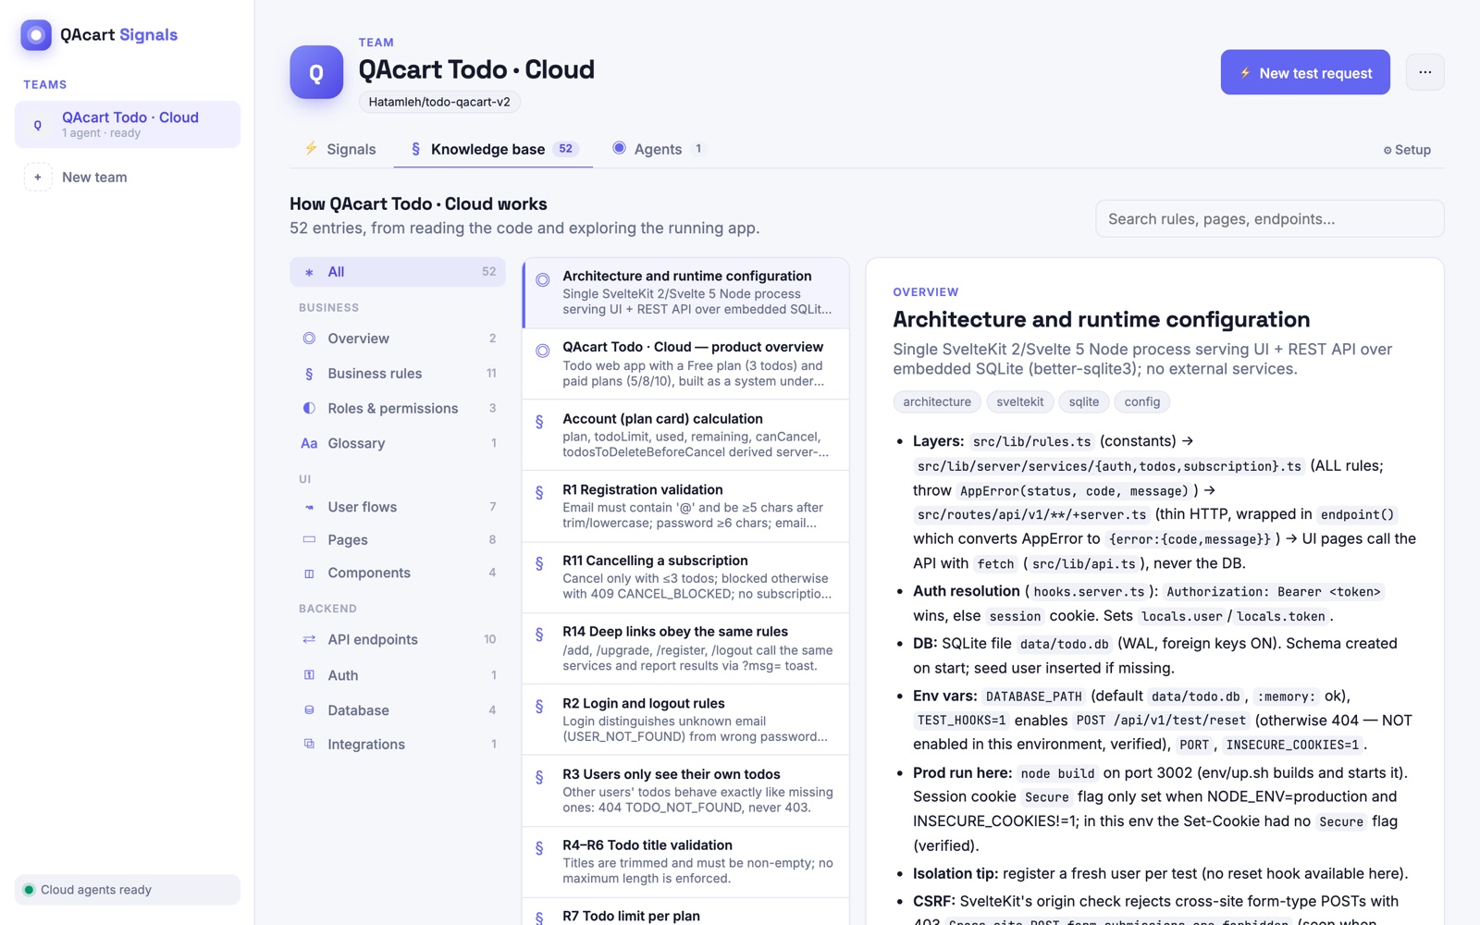The height and width of the screenshot is (925, 1480).
Task: Click the plus icon beside New team
Action: point(38,178)
